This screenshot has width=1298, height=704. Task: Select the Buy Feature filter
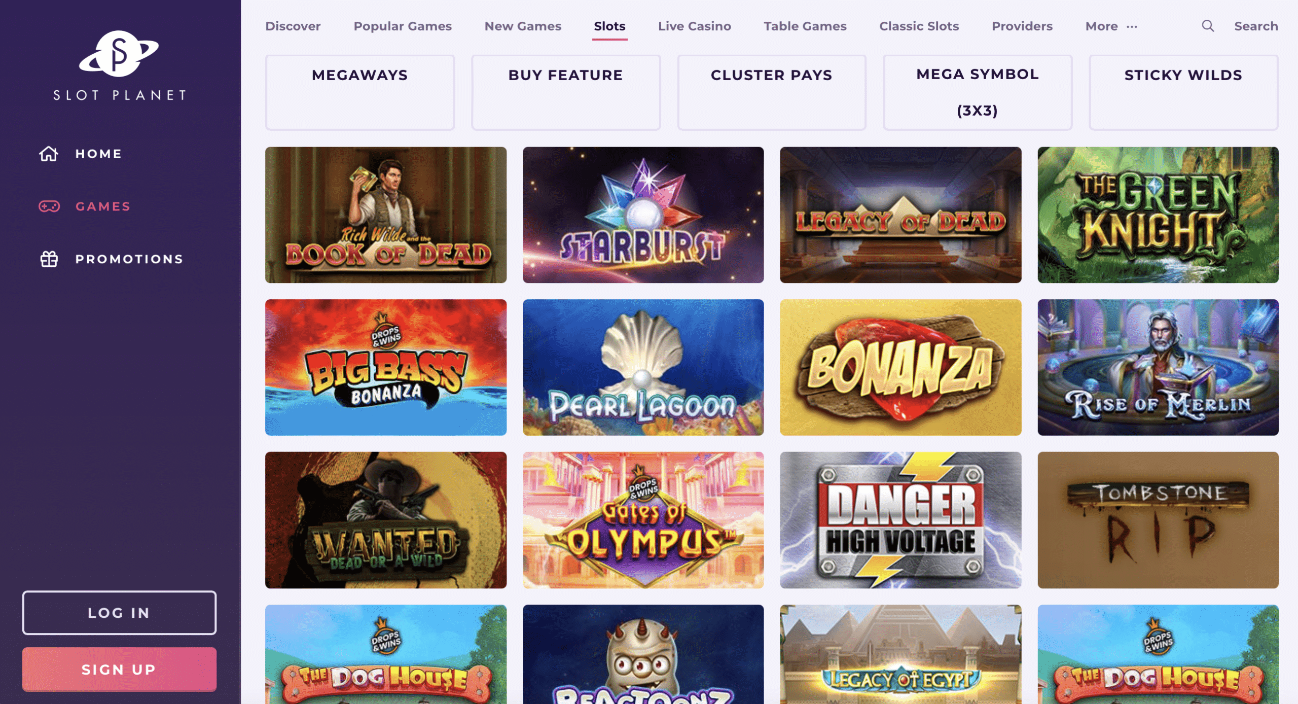[566, 92]
